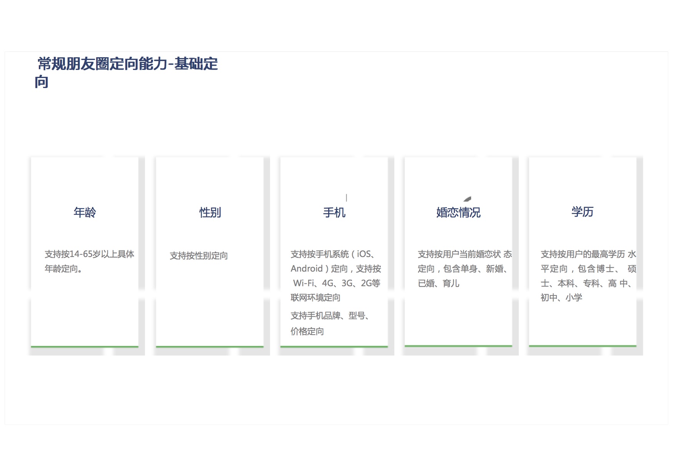Select the 支持按性别定向 text
Image resolution: width=674 pixels, height=476 pixels.
click(199, 255)
